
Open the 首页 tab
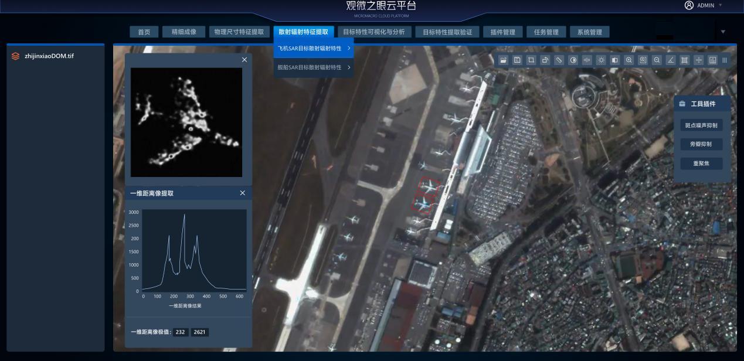(144, 32)
